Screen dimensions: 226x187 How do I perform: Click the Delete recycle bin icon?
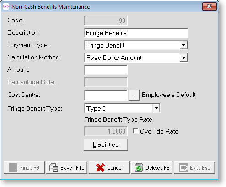point(139,168)
